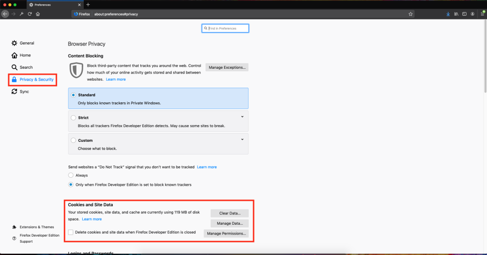Open Learn more link under Content Blocking
Screen dimensions: 487x255
[x=116, y=79]
